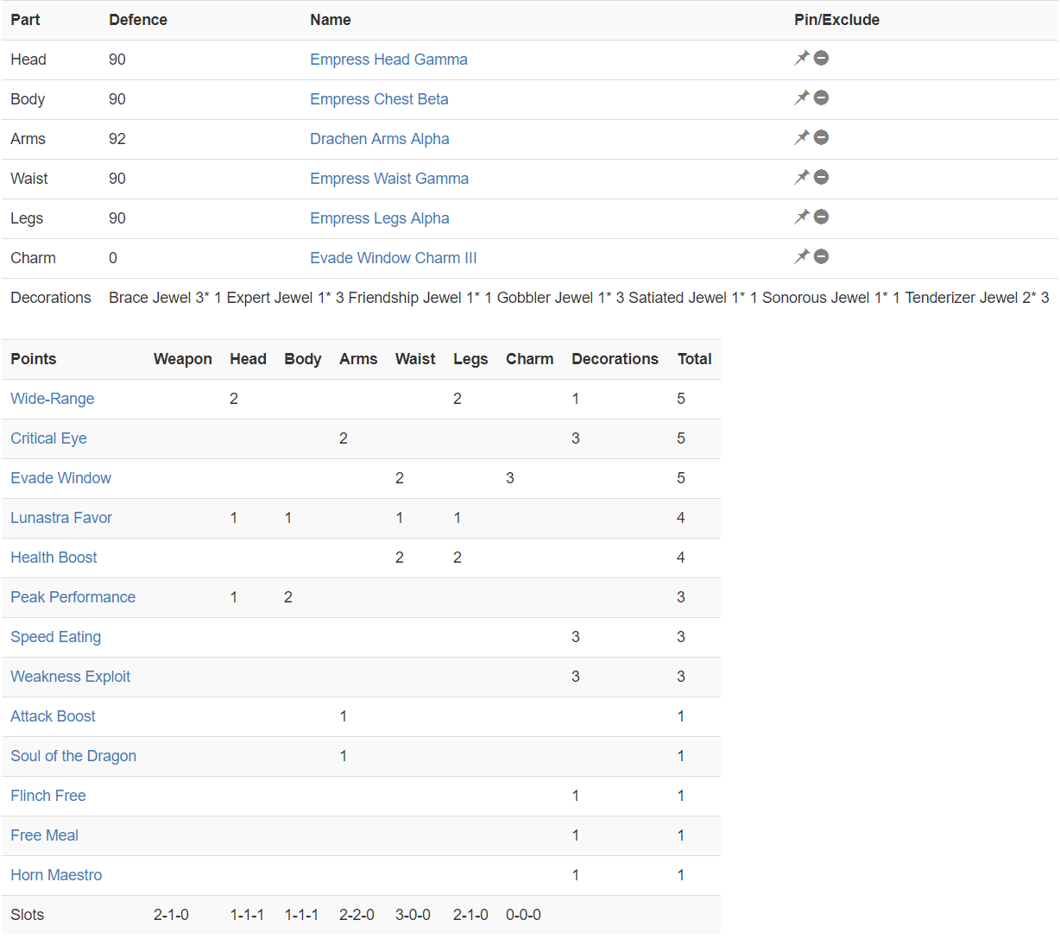Click the Total column header

point(695,359)
